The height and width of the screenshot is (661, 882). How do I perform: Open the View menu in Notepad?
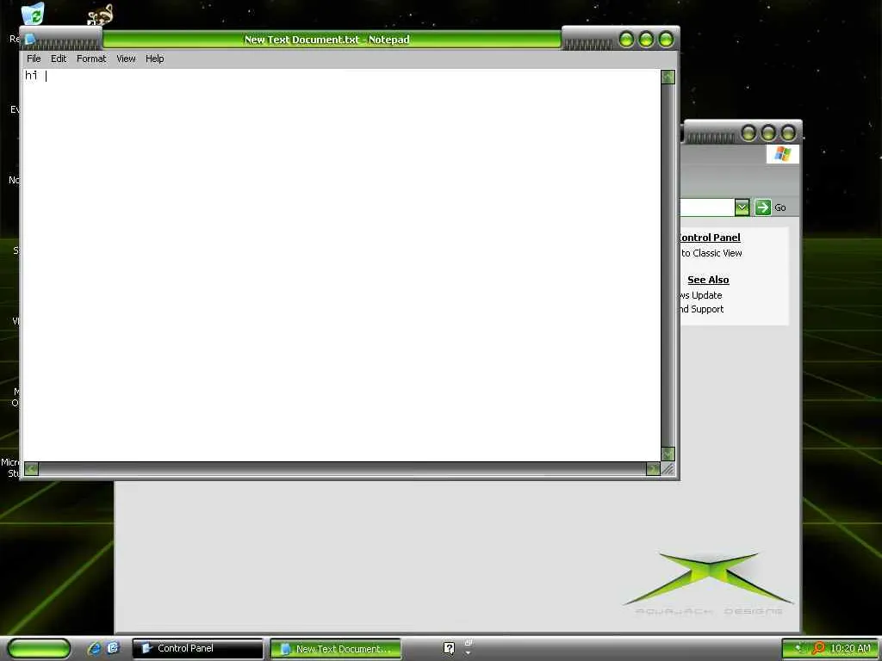coord(126,59)
